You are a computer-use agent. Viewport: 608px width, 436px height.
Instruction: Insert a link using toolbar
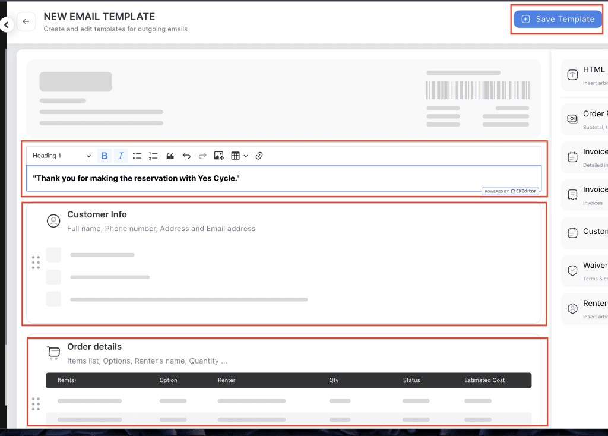click(259, 156)
